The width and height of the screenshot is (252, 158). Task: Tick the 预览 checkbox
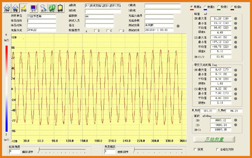pyautogui.click(x=195, y=150)
